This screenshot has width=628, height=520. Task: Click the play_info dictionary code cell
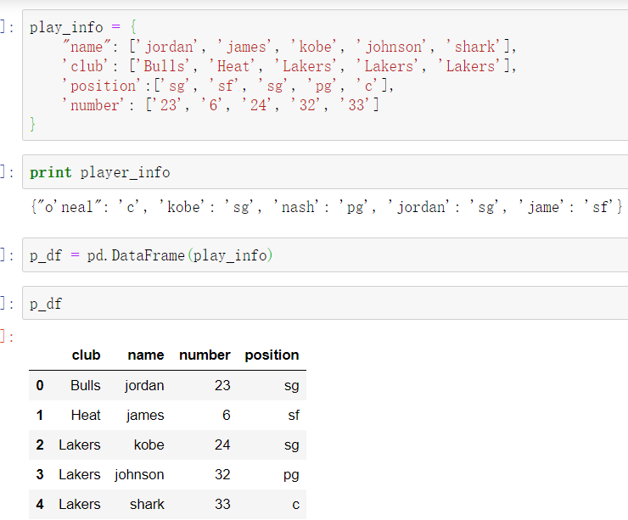(325, 75)
